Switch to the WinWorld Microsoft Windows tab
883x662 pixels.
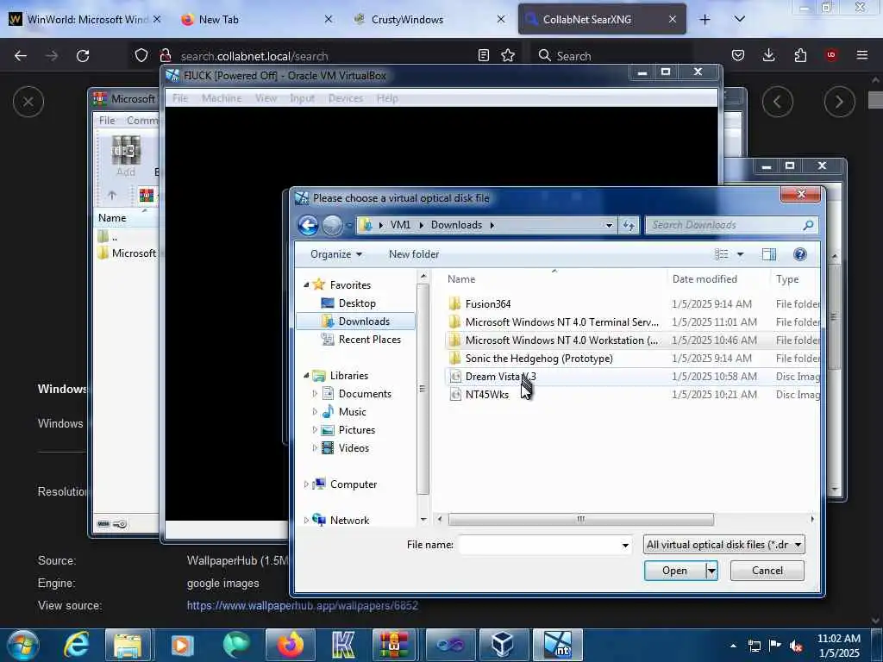coord(85,19)
